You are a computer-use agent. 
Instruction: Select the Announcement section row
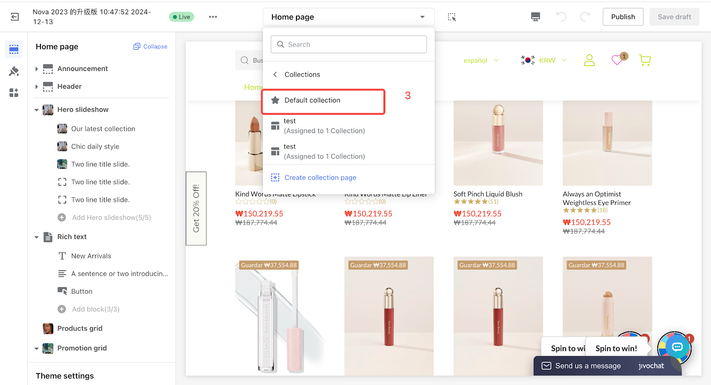[x=83, y=69]
